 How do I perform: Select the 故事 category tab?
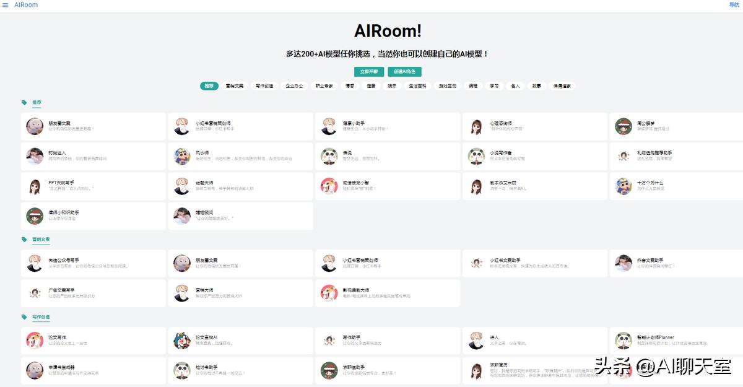536,86
